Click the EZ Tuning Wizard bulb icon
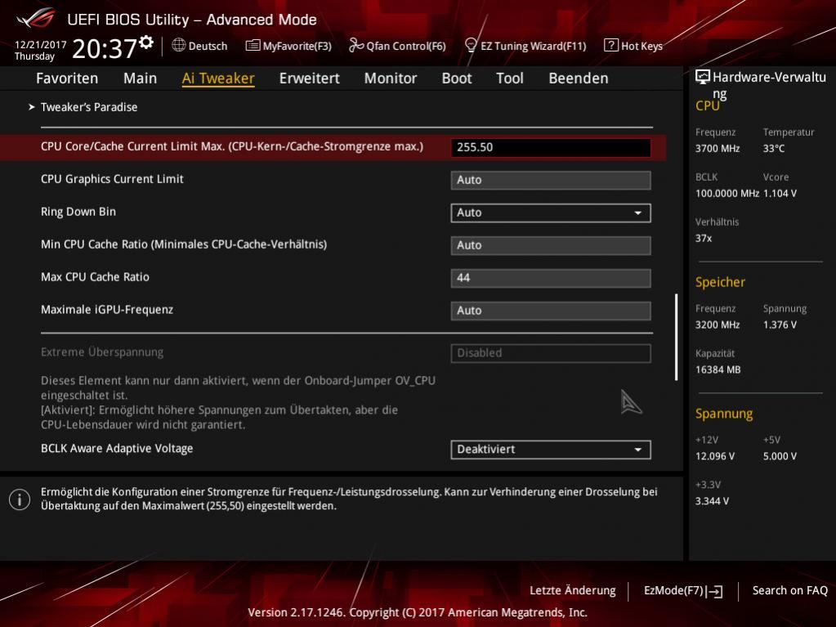 (x=470, y=45)
